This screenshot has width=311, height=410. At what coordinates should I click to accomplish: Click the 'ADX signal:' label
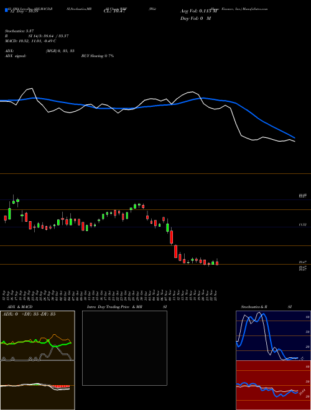tap(15, 56)
